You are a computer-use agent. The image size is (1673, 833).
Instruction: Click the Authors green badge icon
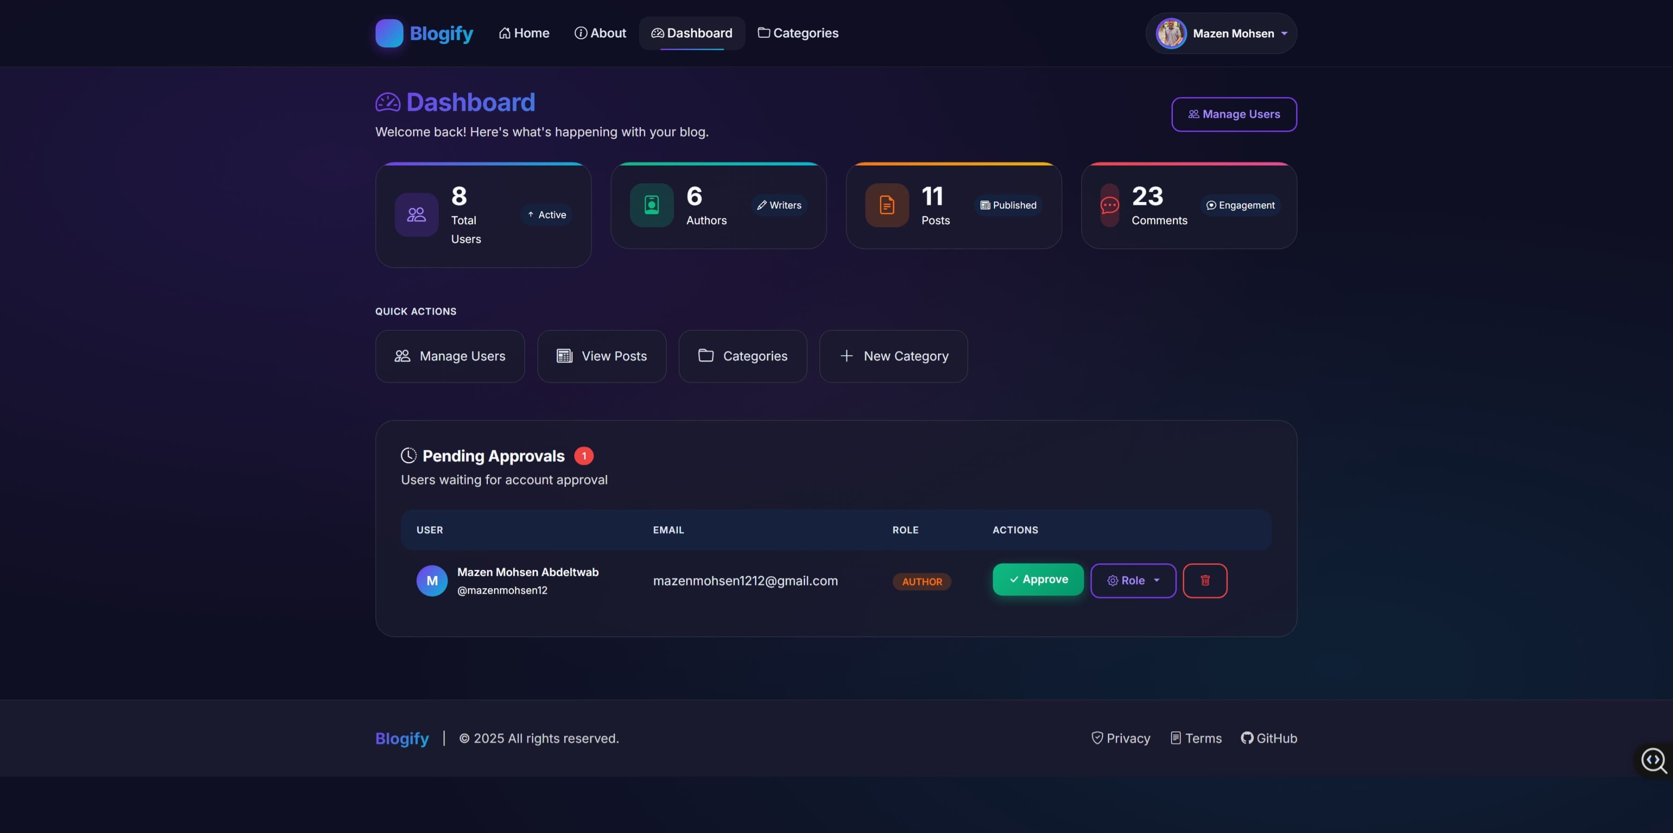tap(651, 205)
